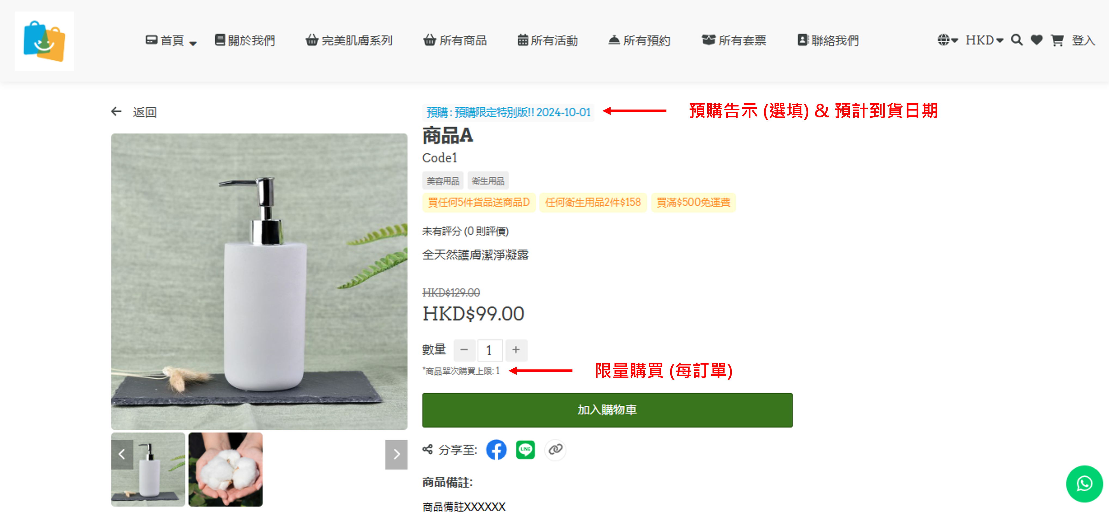Open 所有商品 menu item
The height and width of the screenshot is (519, 1109).
[455, 41]
